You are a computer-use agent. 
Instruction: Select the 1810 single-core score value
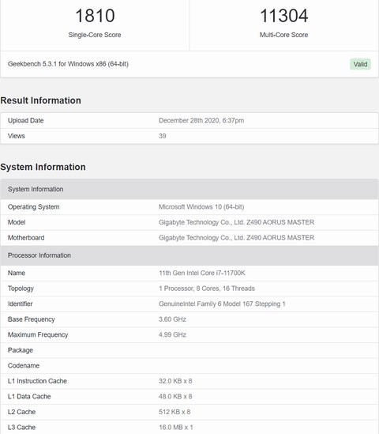(95, 16)
